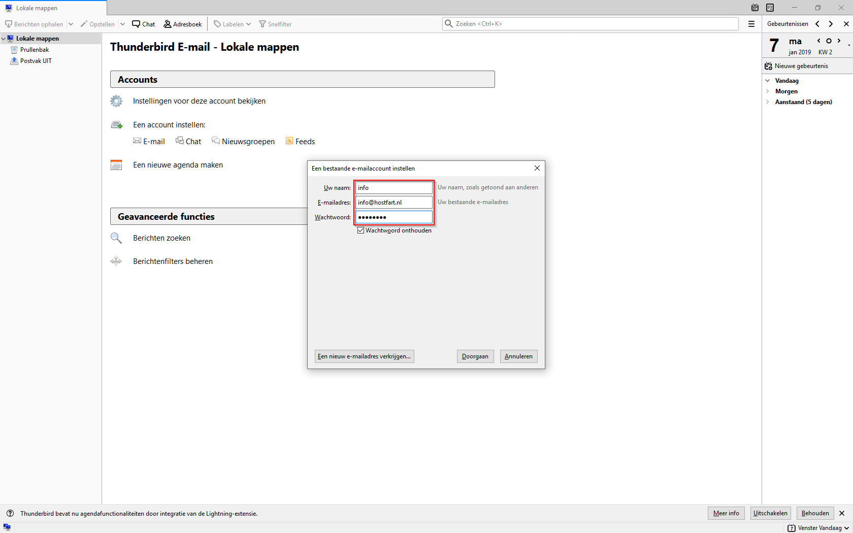Viewport: 853px width, 533px height.
Task: Open Labelen dropdown
Action: (232, 24)
